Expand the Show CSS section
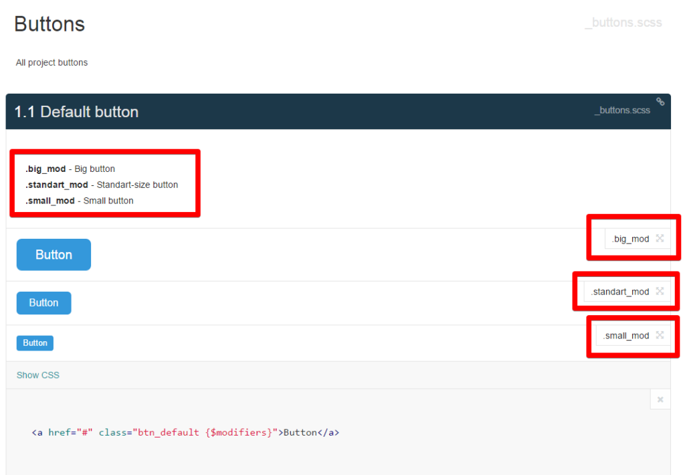This screenshot has width=685, height=475. [38, 375]
